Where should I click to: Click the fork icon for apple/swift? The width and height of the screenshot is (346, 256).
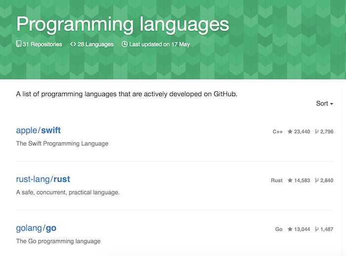tap(316, 132)
